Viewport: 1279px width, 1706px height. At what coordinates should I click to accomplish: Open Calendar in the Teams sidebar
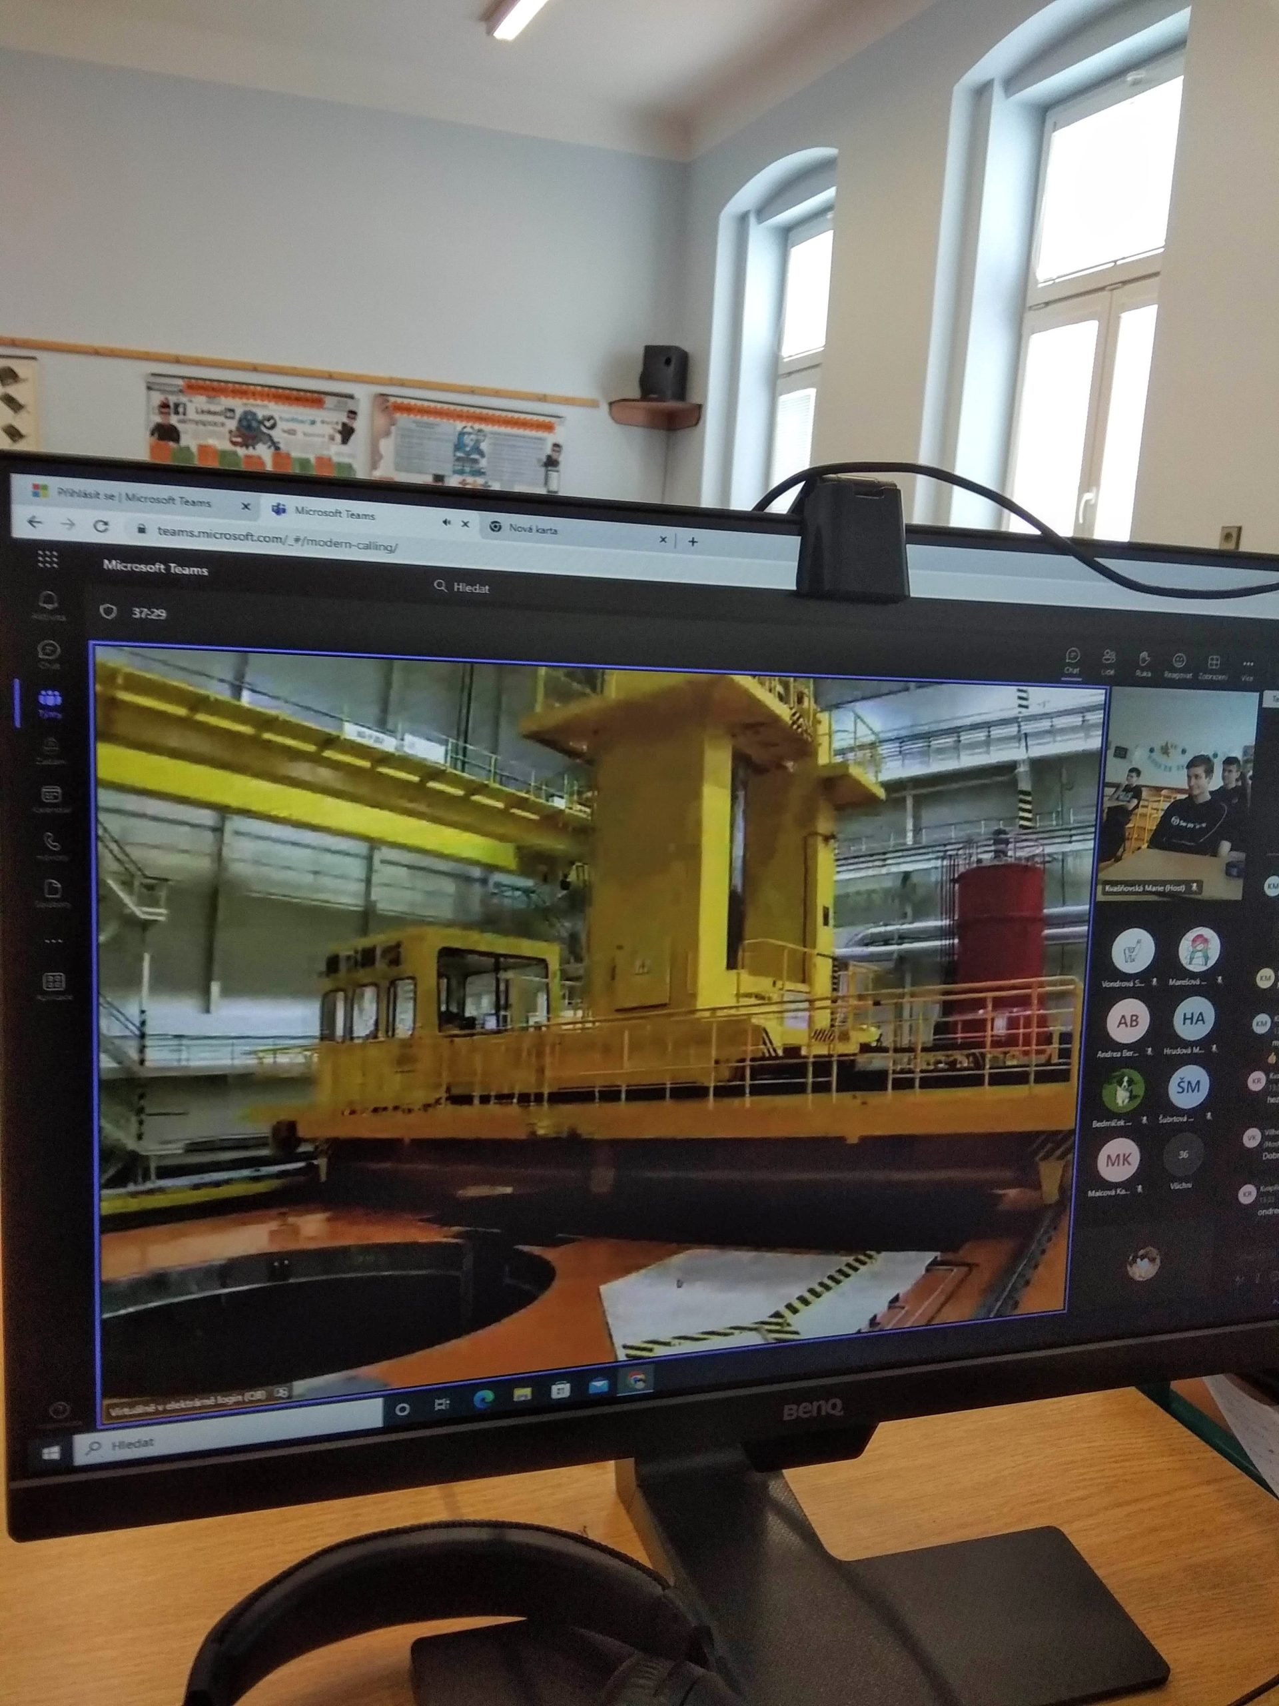click(52, 800)
